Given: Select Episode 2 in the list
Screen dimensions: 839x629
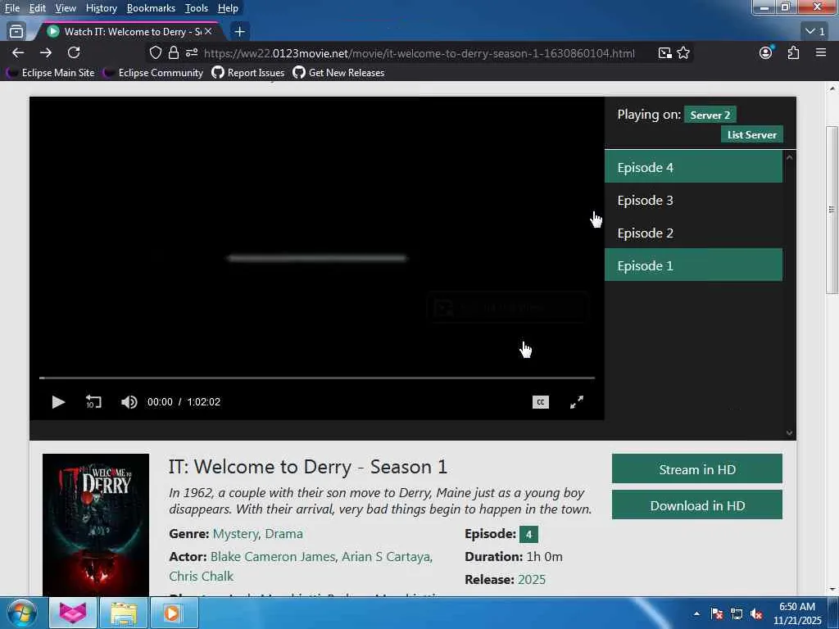Looking at the screenshot, I should pyautogui.click(x=693, y=233).
